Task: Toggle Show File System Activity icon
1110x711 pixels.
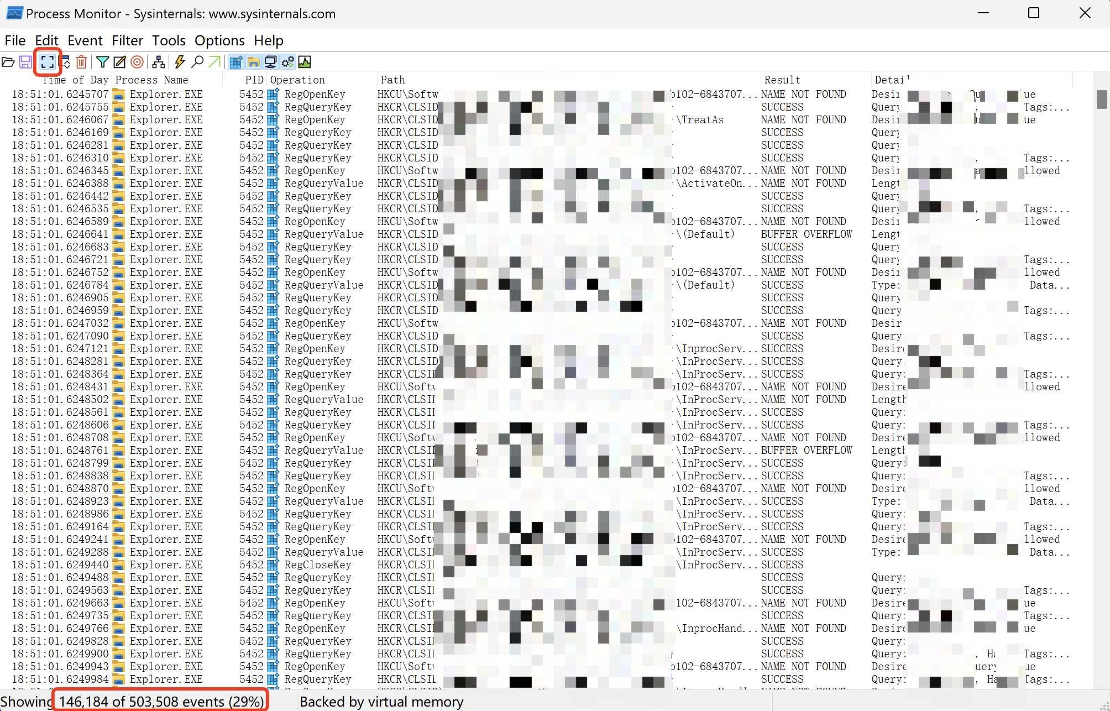Action: point(253,62)
